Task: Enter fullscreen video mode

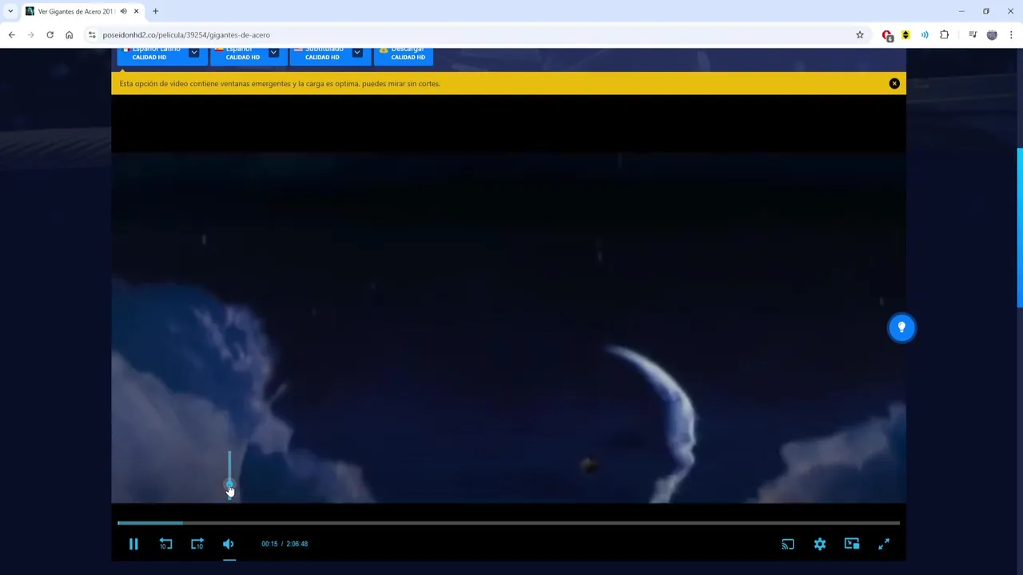Action: [884, 544]
